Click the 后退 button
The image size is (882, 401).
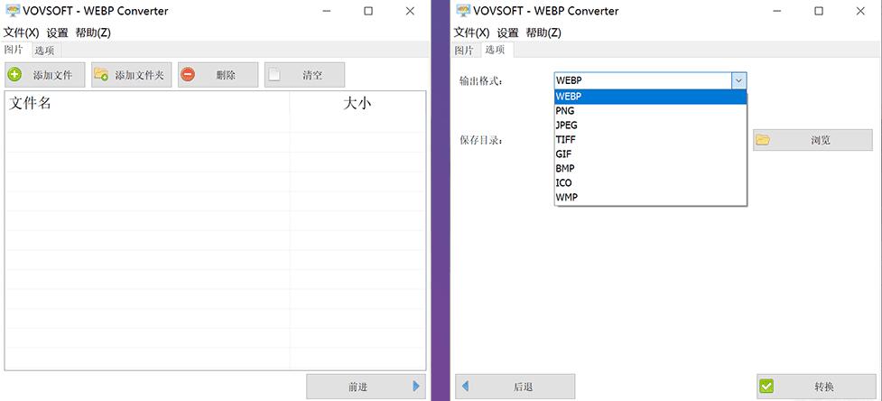point(515,387)
